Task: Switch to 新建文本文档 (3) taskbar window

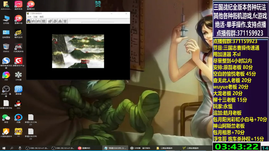Action: 115,148
